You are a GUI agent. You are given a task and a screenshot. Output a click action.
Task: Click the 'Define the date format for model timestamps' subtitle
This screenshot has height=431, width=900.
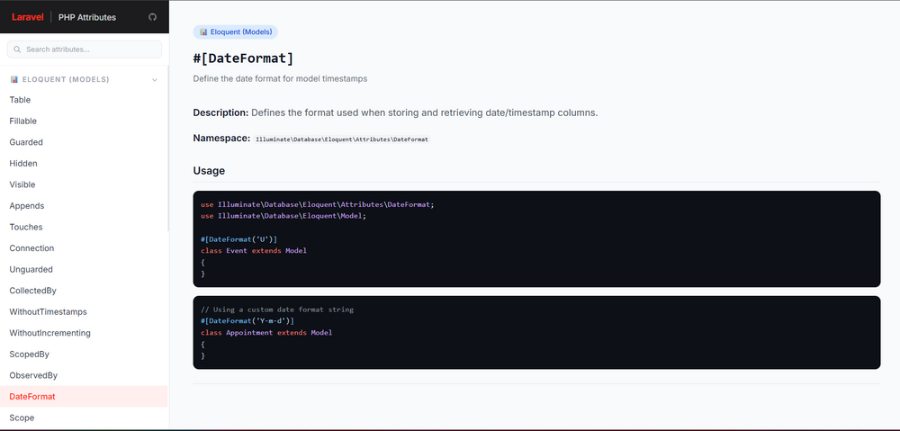click(280, 78)
